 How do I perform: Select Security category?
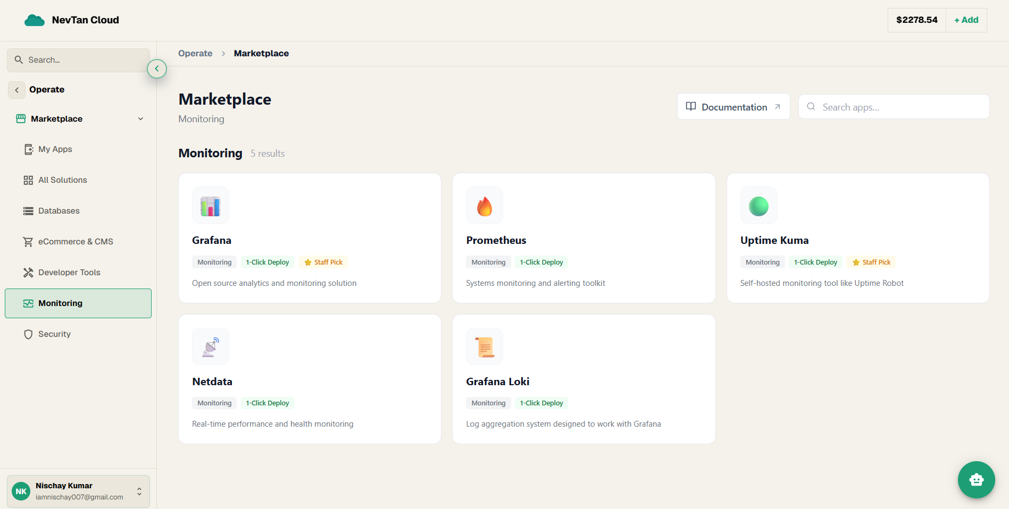click(x=78, y=334)
